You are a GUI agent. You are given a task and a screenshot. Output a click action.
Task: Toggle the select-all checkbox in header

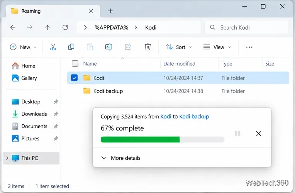click(75, 64)
